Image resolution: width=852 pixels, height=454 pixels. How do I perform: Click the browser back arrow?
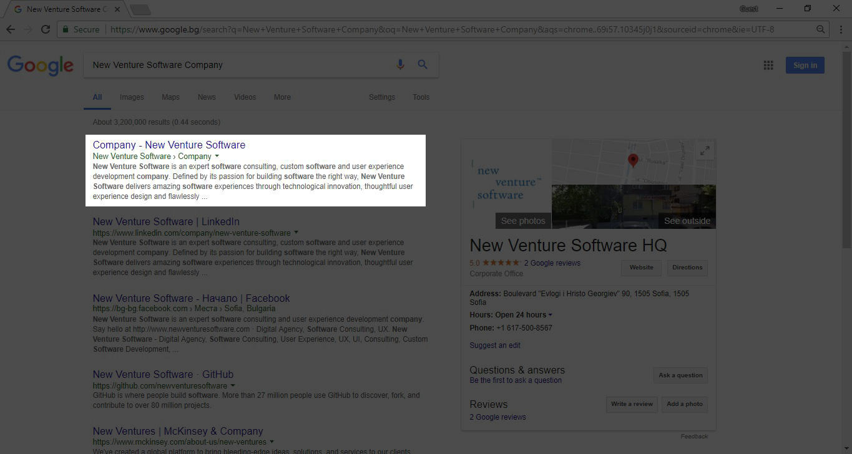coord(10,29)
